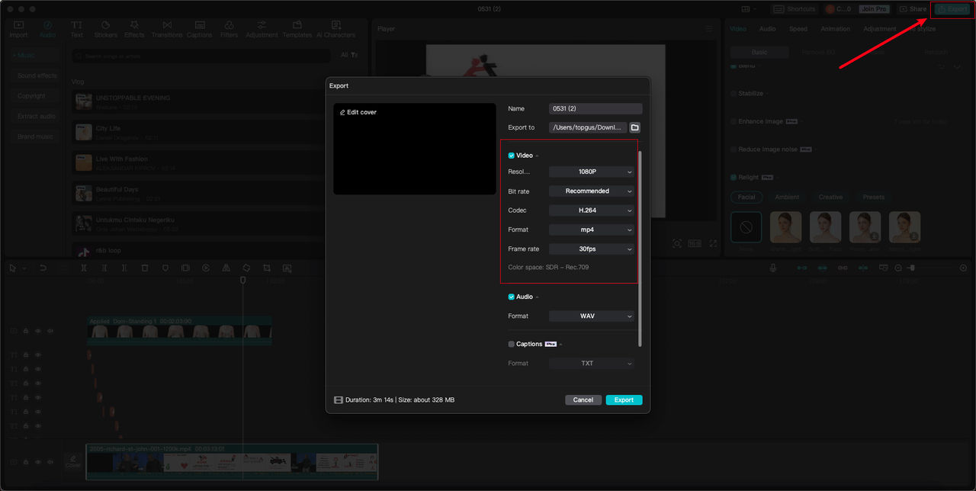The image size is (976, 491).
Task: Click the Export dialog vertical scrollbar
Action: point(640,249)
